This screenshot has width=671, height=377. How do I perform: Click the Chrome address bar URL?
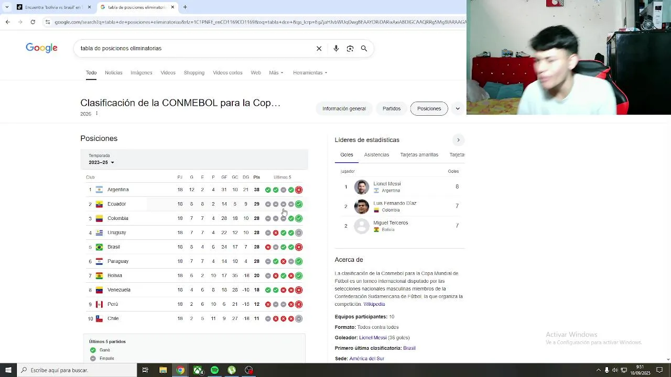pos(259,22)
